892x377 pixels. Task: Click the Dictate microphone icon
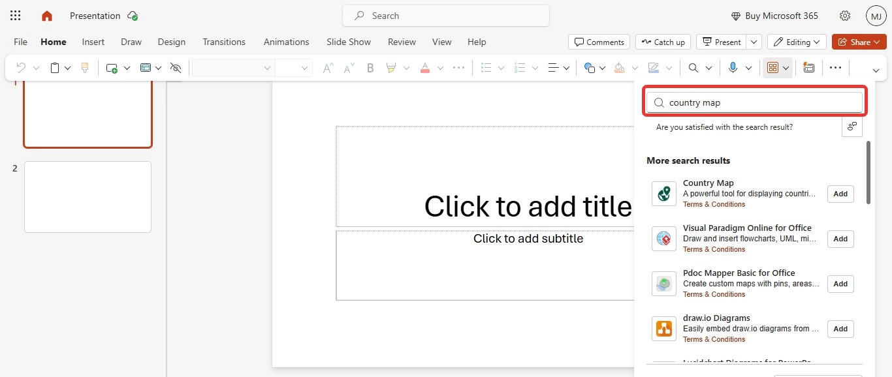pos(733,68)
